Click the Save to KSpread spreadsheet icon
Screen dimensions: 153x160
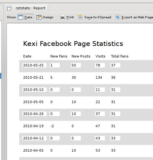[81, 17]
